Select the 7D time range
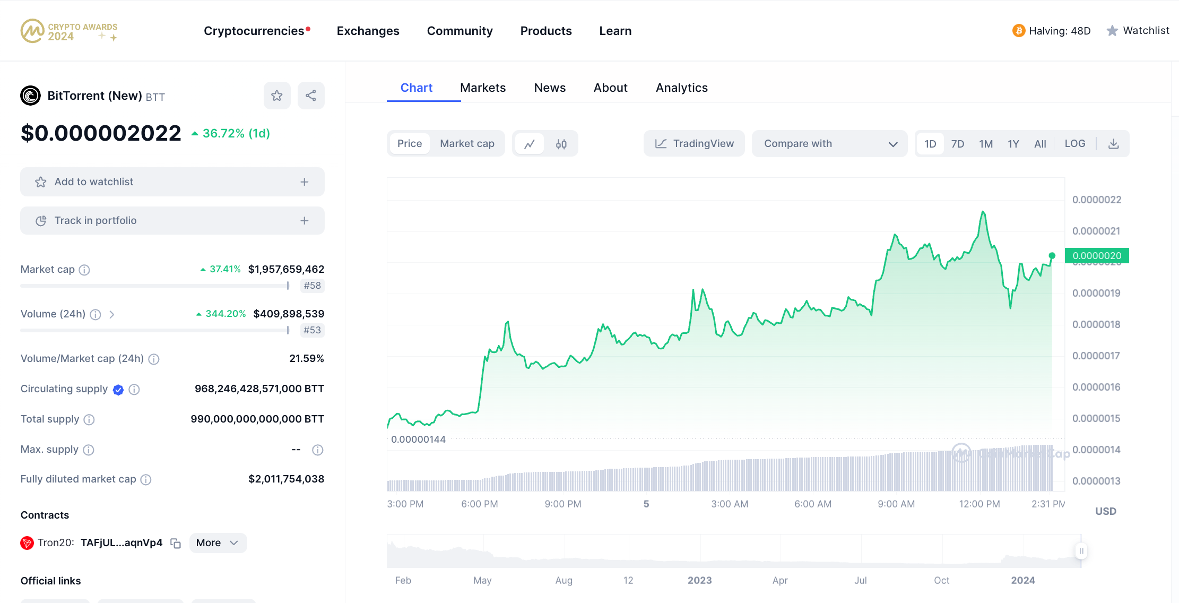 [957, 144]
